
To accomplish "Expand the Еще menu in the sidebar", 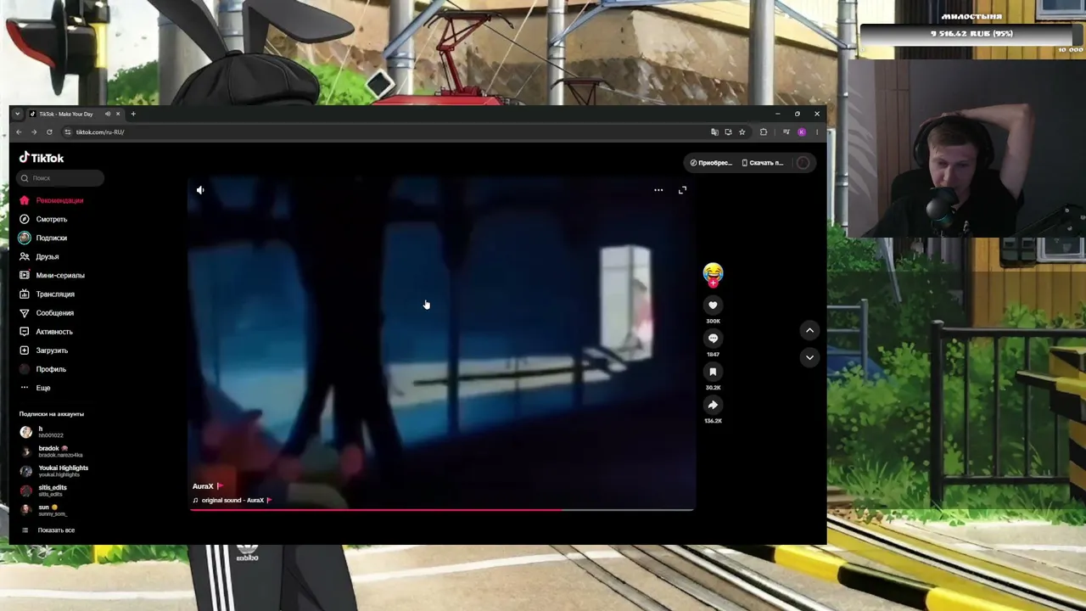I will pos(35,388).
